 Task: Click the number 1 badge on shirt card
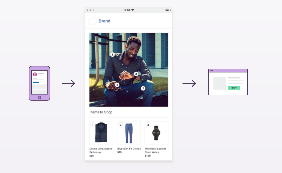tap(93, 125)
